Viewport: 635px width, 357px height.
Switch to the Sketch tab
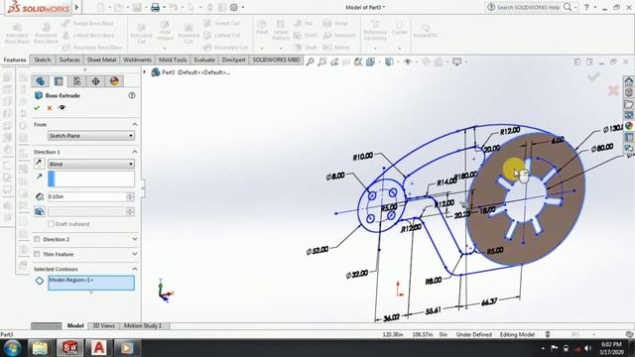(42, 59)
